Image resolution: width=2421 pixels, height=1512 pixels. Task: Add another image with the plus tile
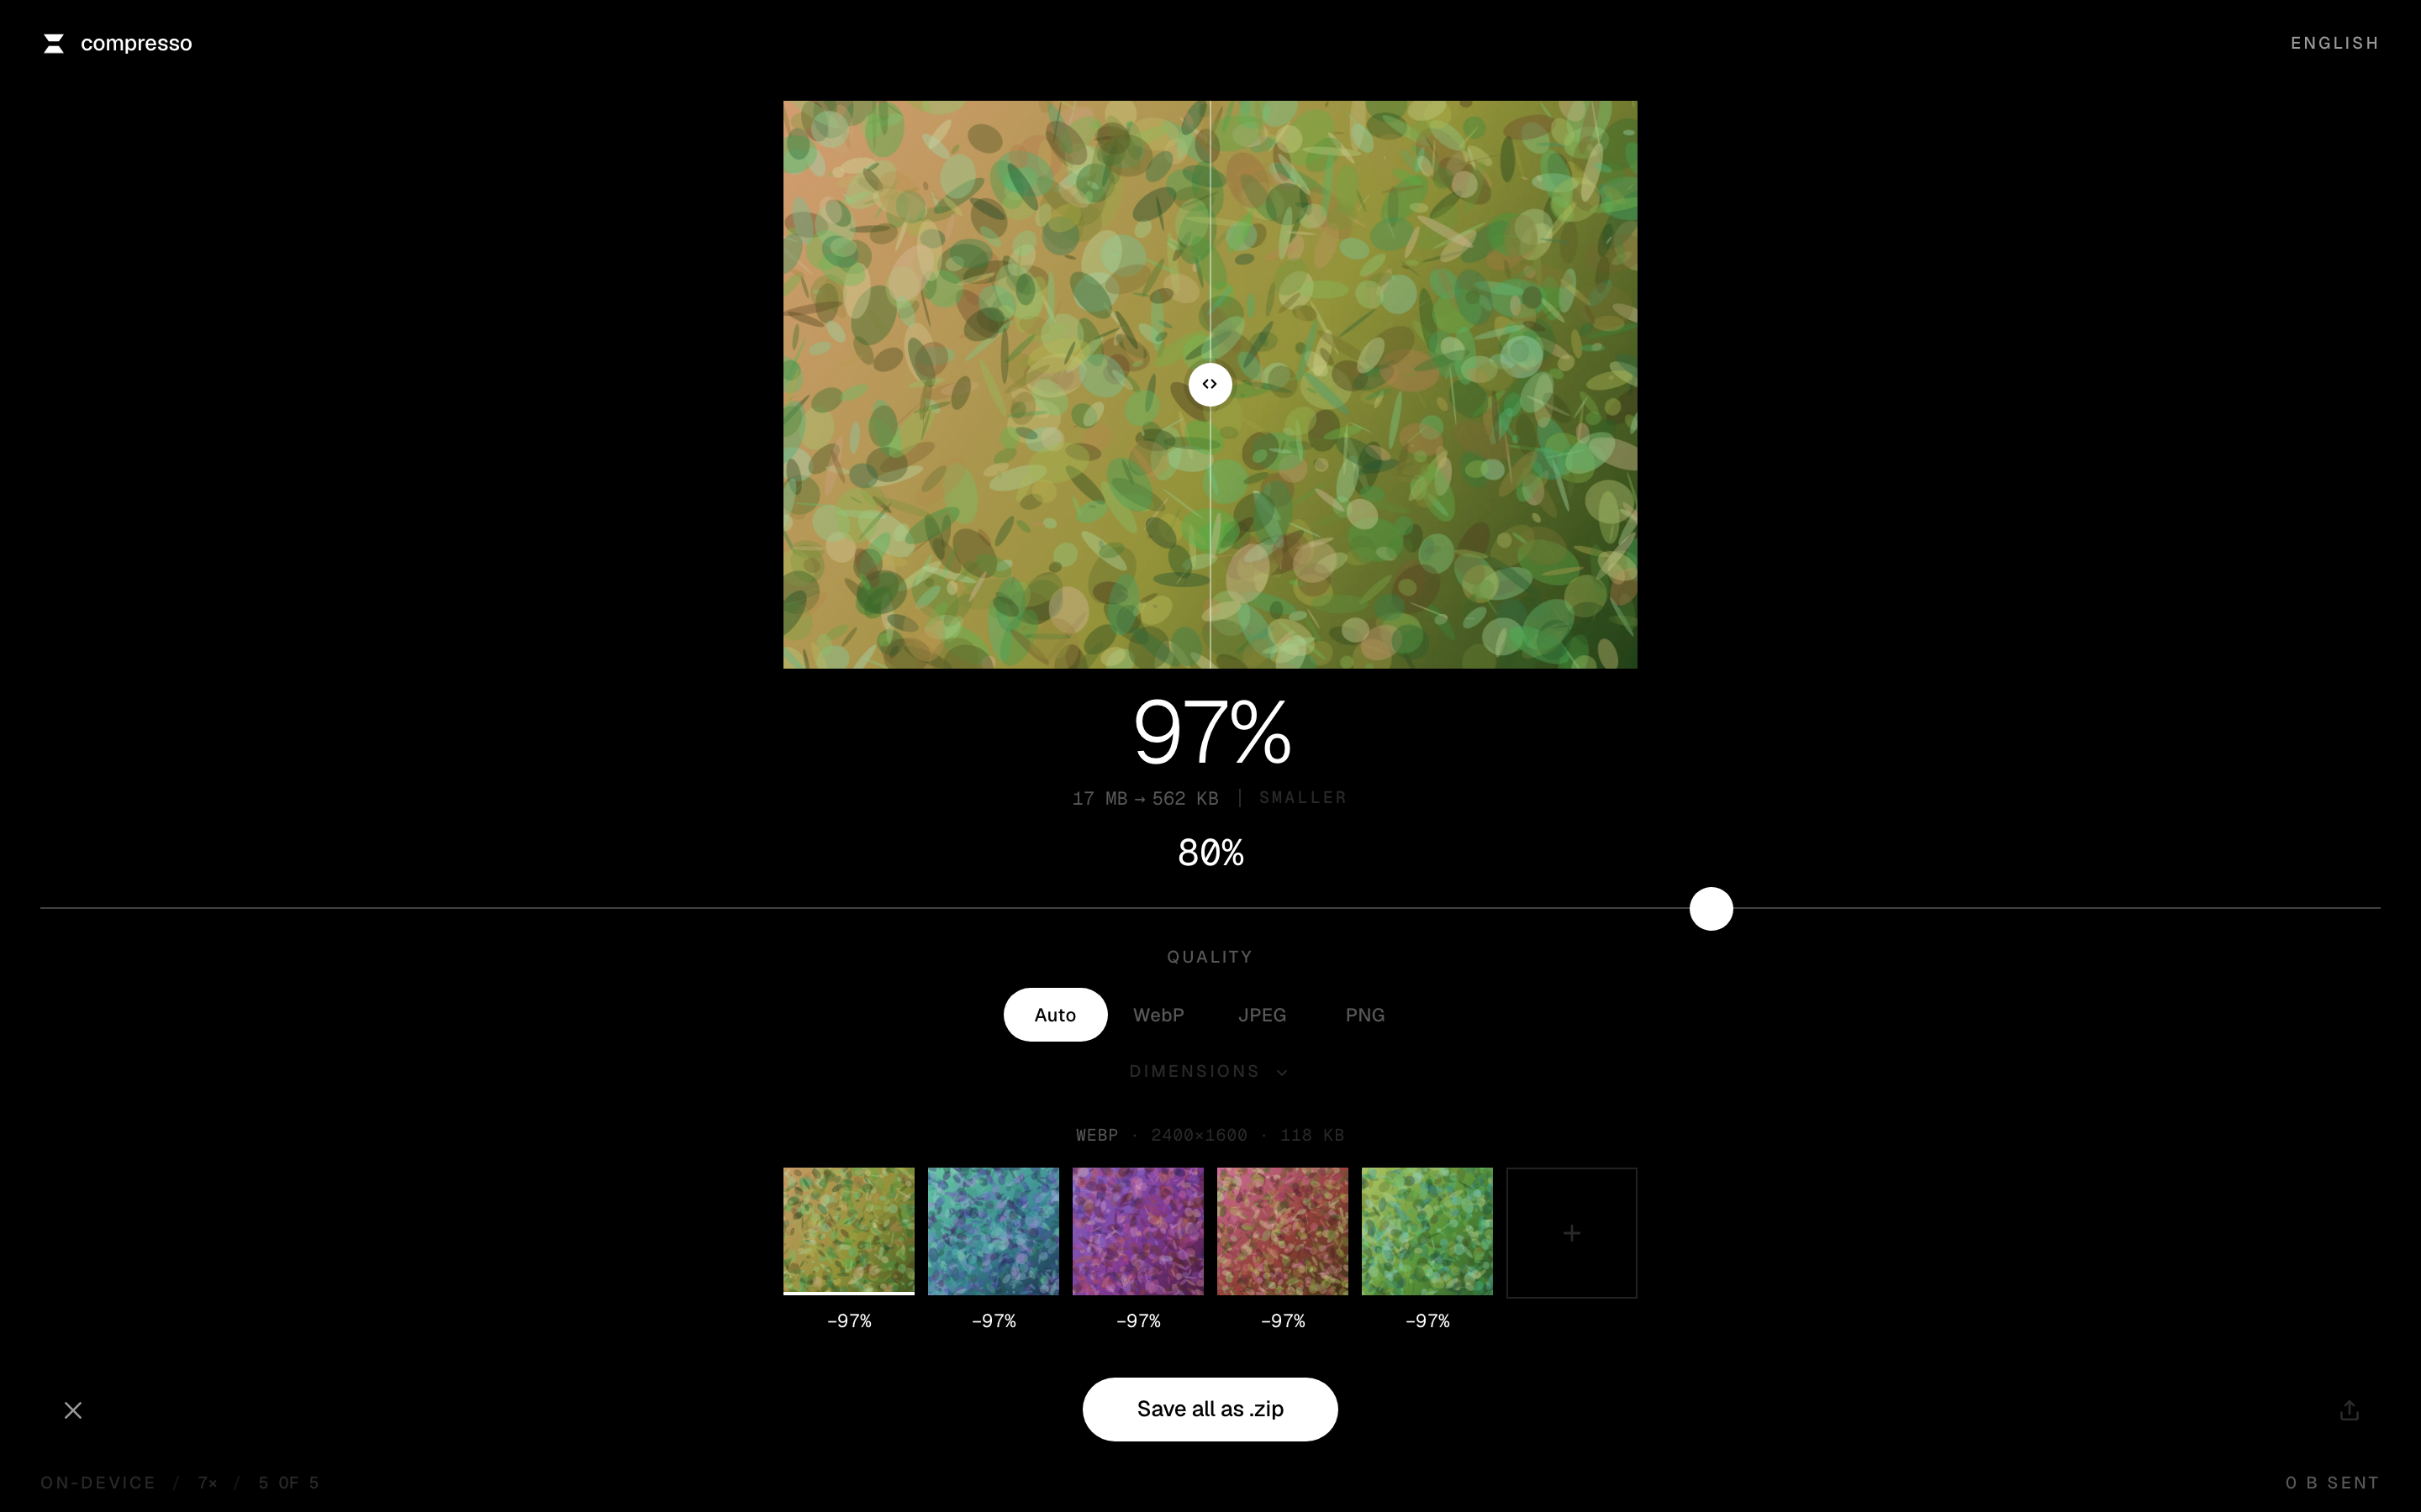(x=1572, y=1233)
